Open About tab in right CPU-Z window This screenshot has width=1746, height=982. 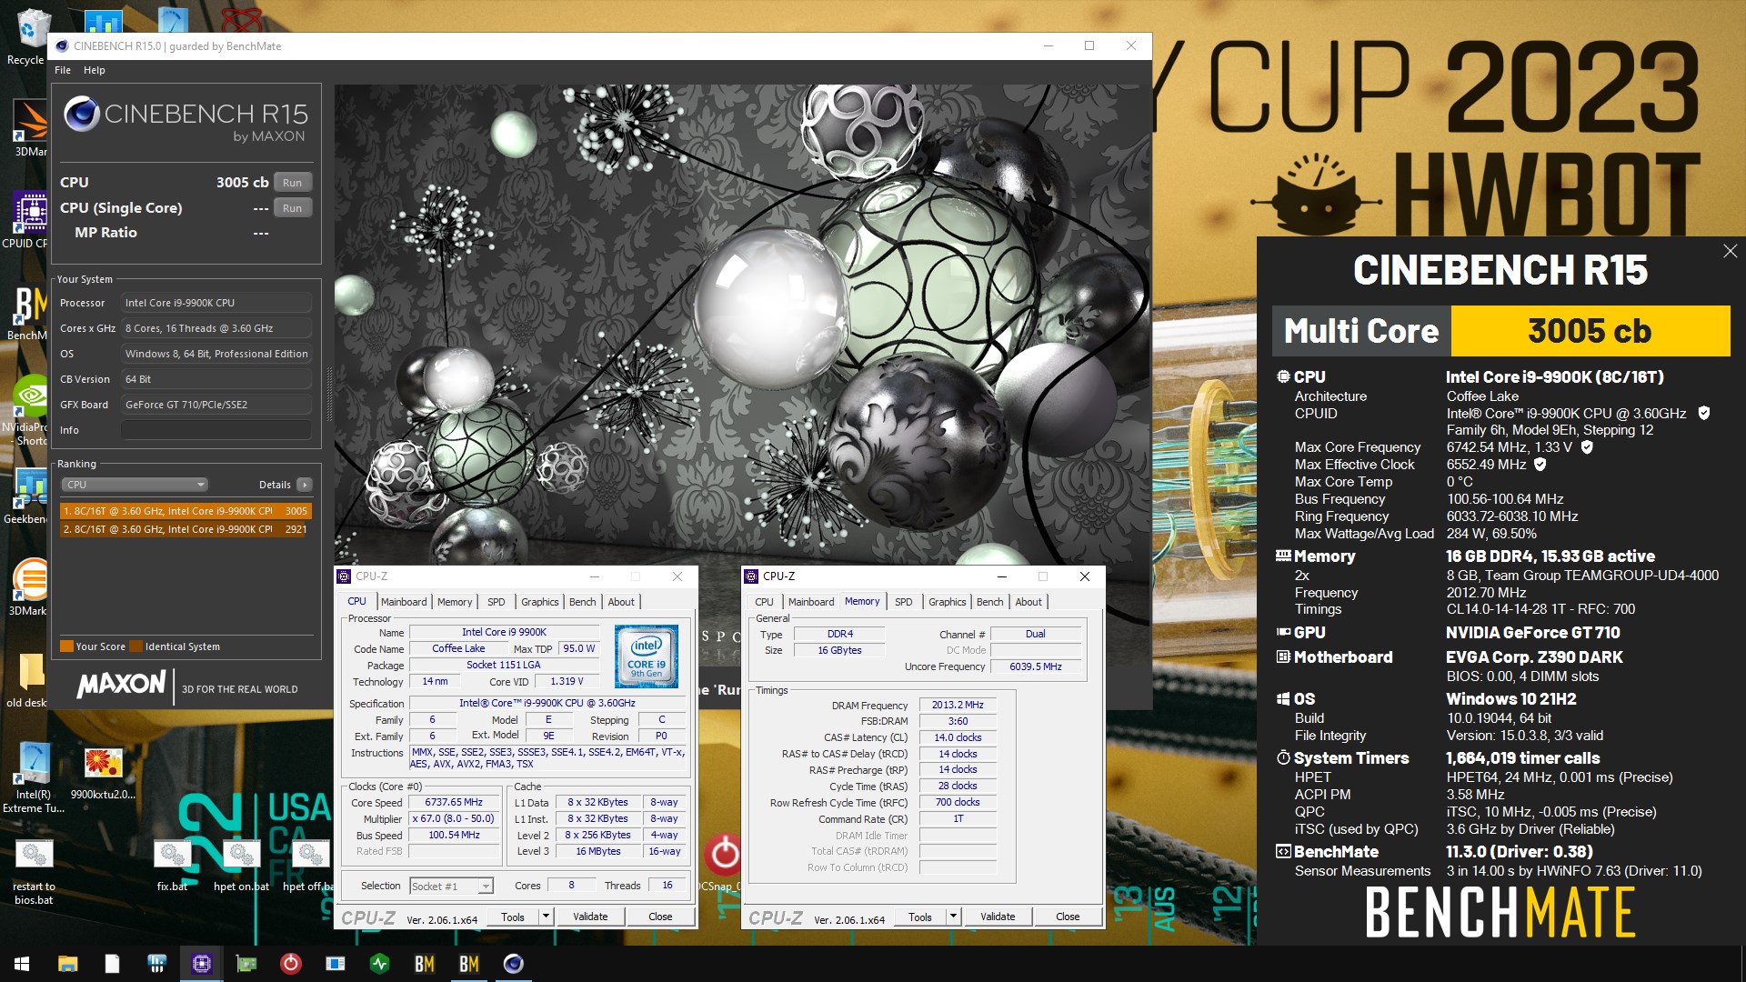click(1029, 602)
